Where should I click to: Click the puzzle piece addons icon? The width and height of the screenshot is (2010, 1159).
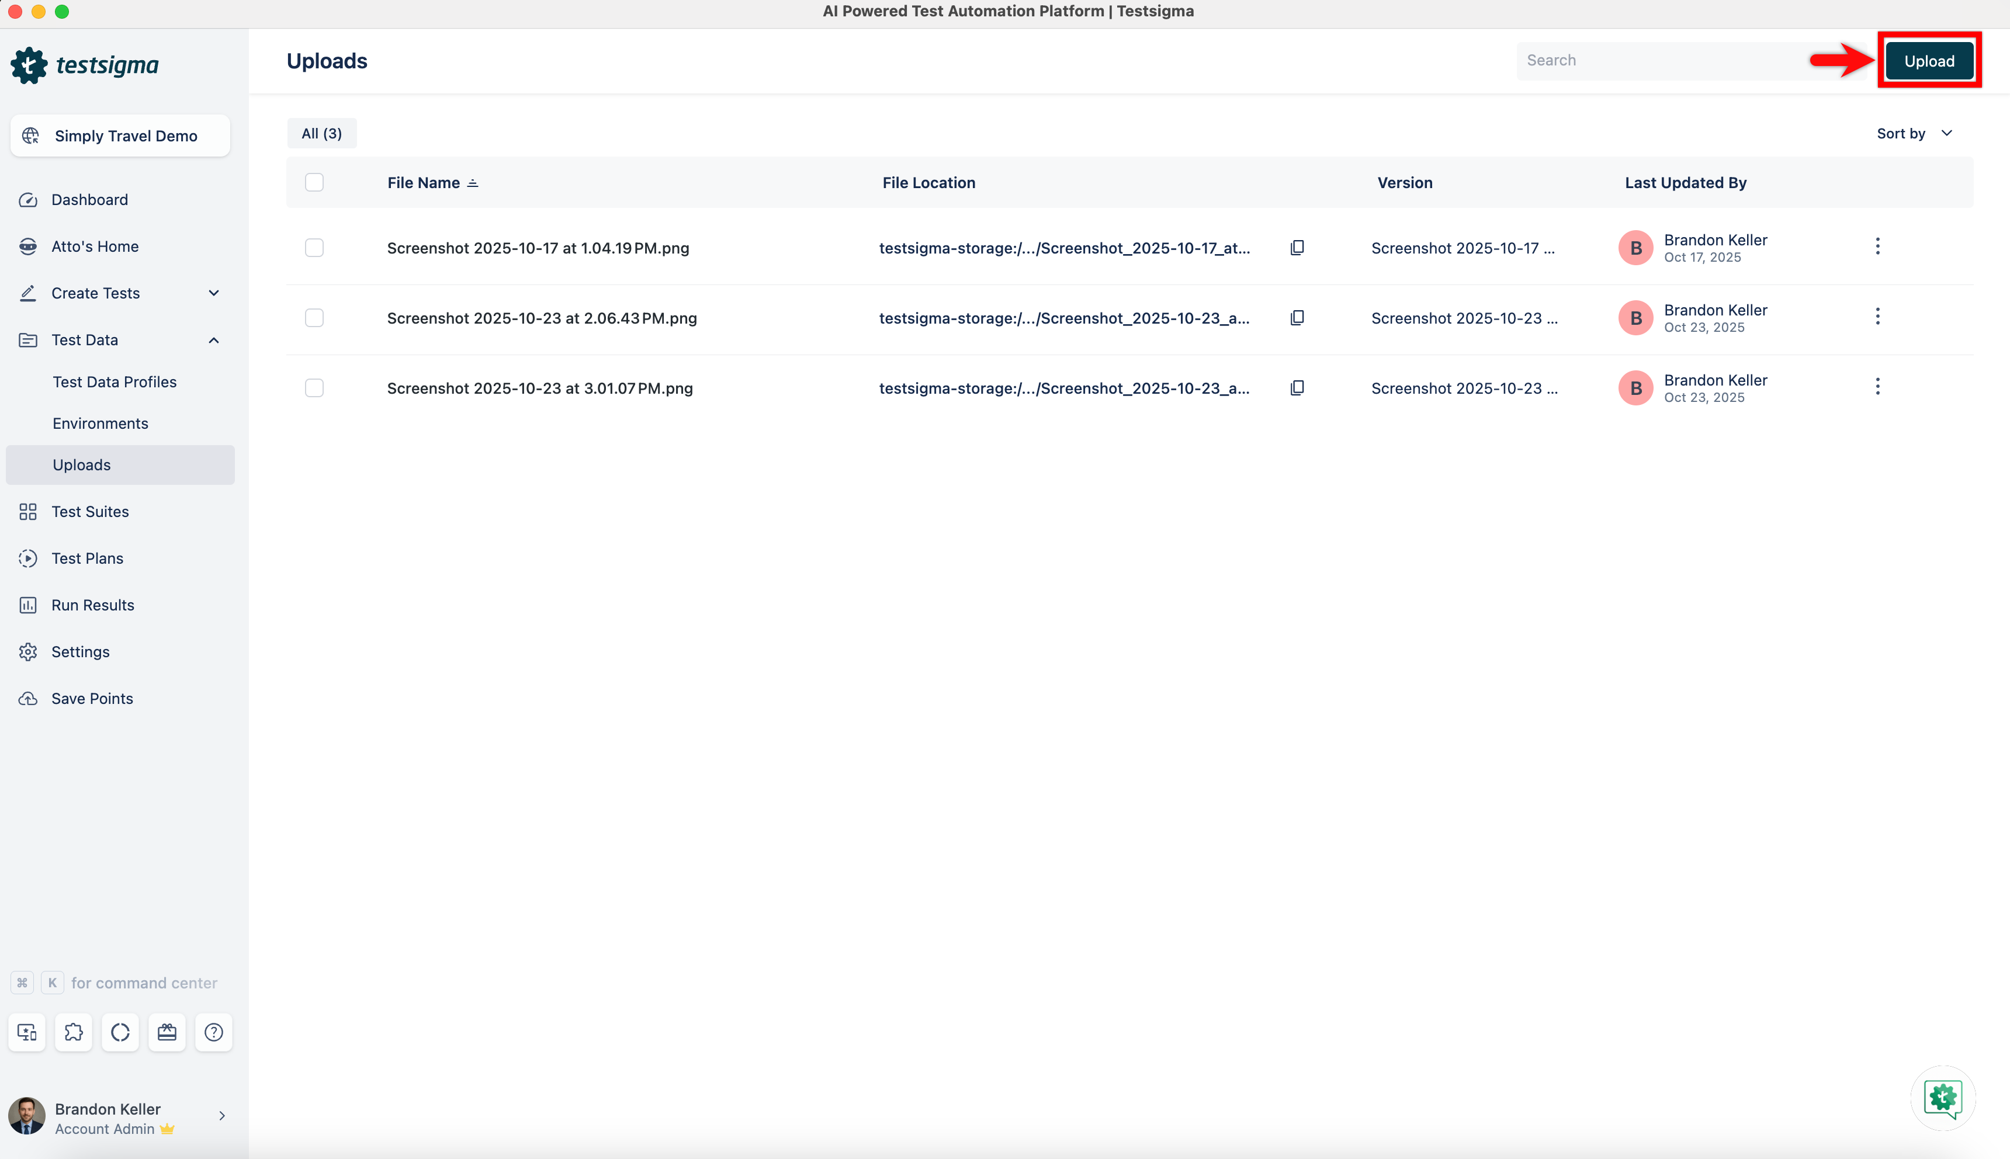pos(73,1032)
